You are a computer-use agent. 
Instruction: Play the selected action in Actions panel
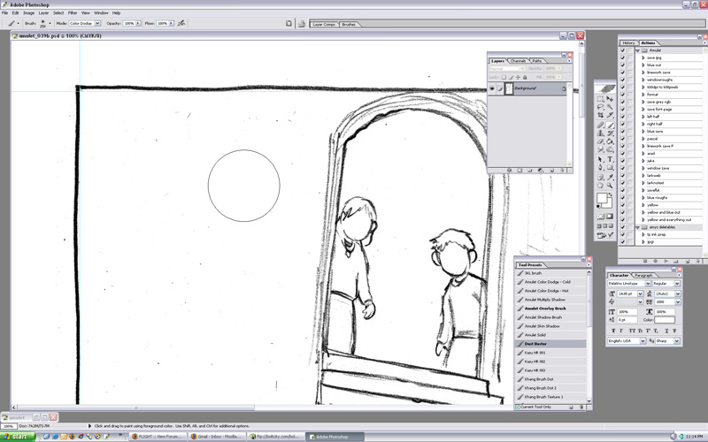click(x=666, y=261)
